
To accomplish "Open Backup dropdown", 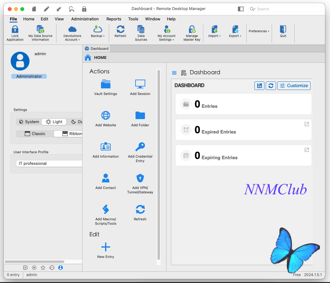I will 98,31.
